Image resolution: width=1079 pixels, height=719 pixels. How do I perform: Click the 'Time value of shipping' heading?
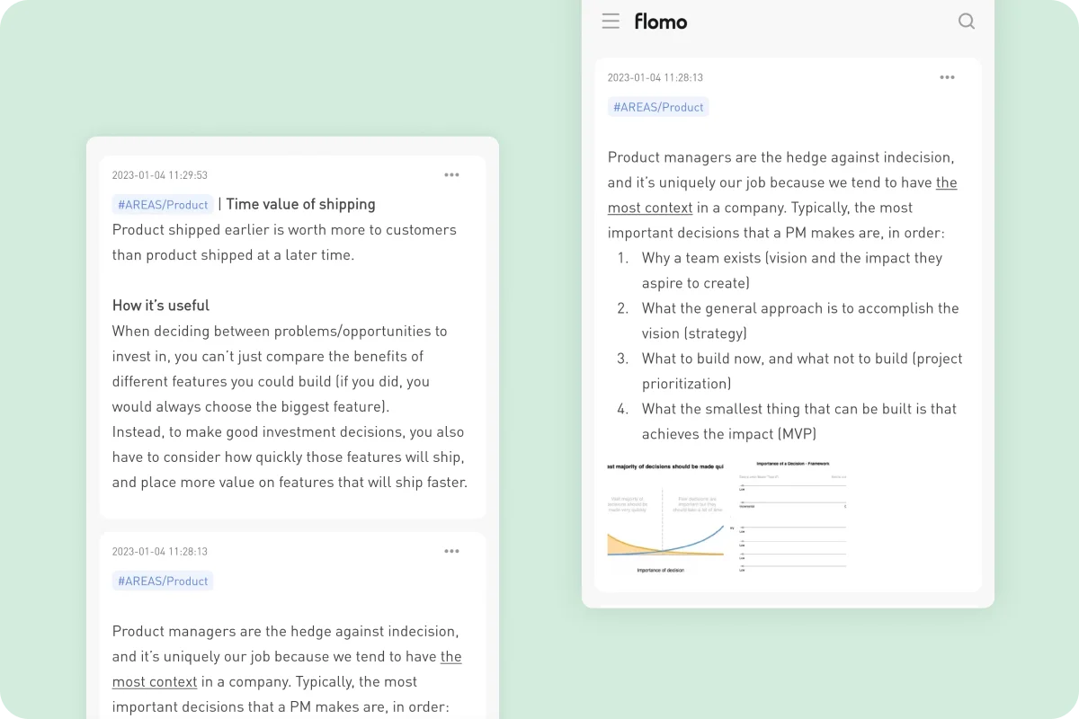coord(299,204)
